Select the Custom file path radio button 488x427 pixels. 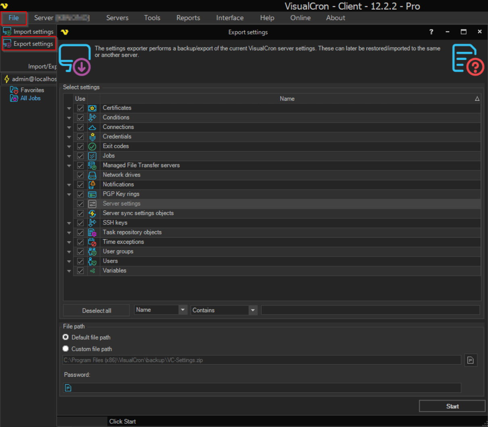66,349
